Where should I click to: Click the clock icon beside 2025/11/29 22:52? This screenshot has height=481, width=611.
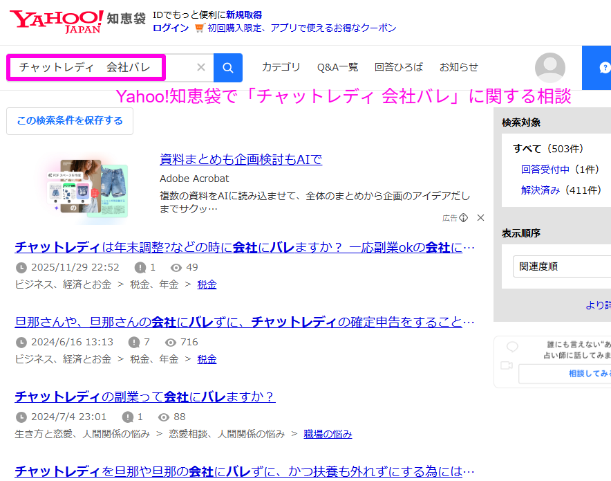[21, 268]
